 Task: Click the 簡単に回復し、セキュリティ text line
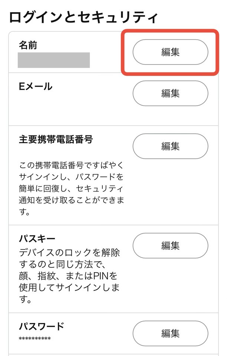point(71,188)
